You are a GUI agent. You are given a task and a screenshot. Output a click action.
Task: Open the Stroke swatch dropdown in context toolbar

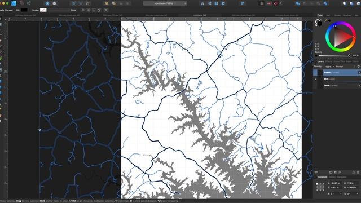click(43, 10)
